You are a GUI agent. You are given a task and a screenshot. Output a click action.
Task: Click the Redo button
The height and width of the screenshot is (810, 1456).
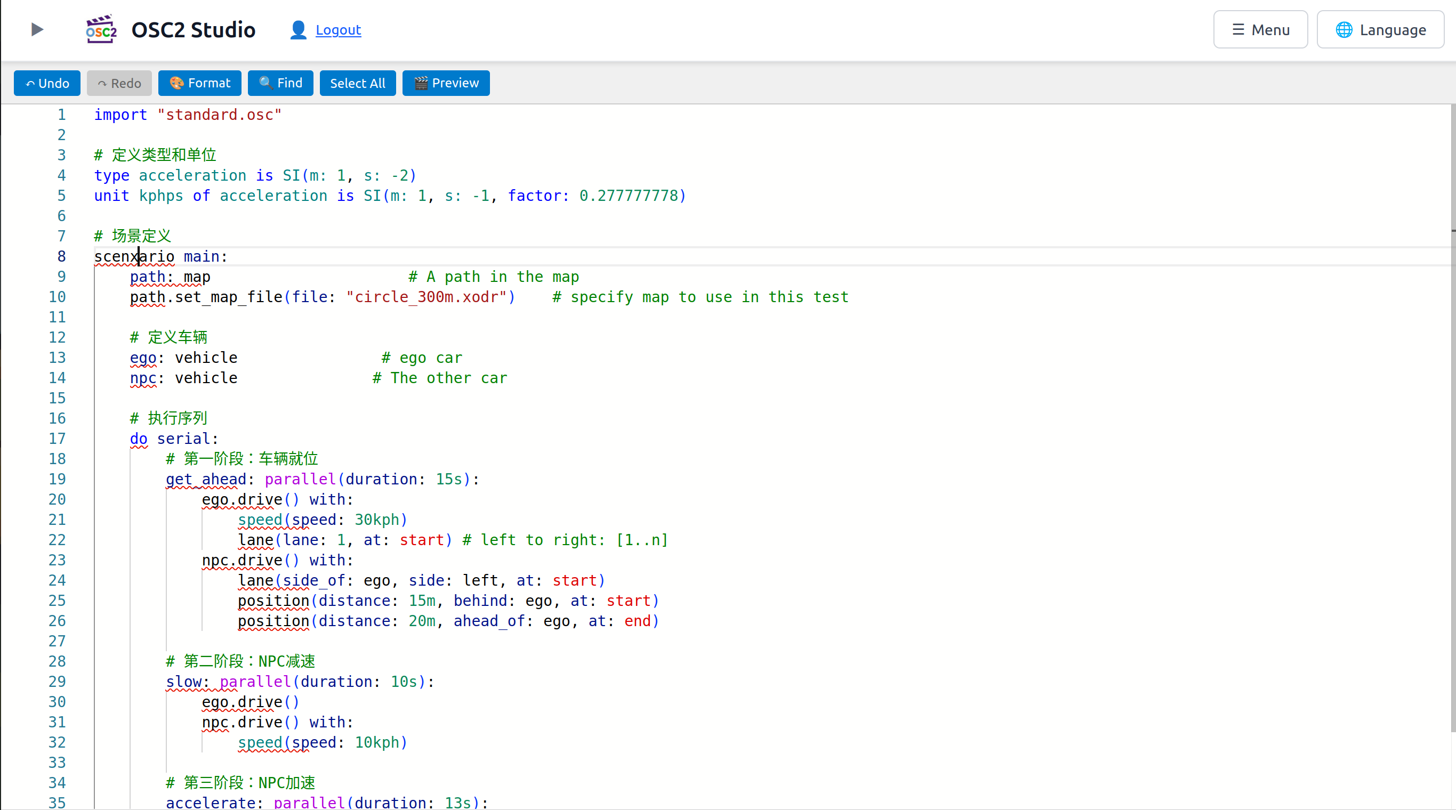pyautogui.click(x=119, y=83)
